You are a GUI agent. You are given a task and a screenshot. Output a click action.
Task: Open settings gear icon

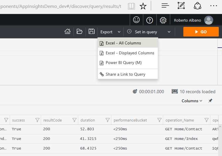coord(163,20)
